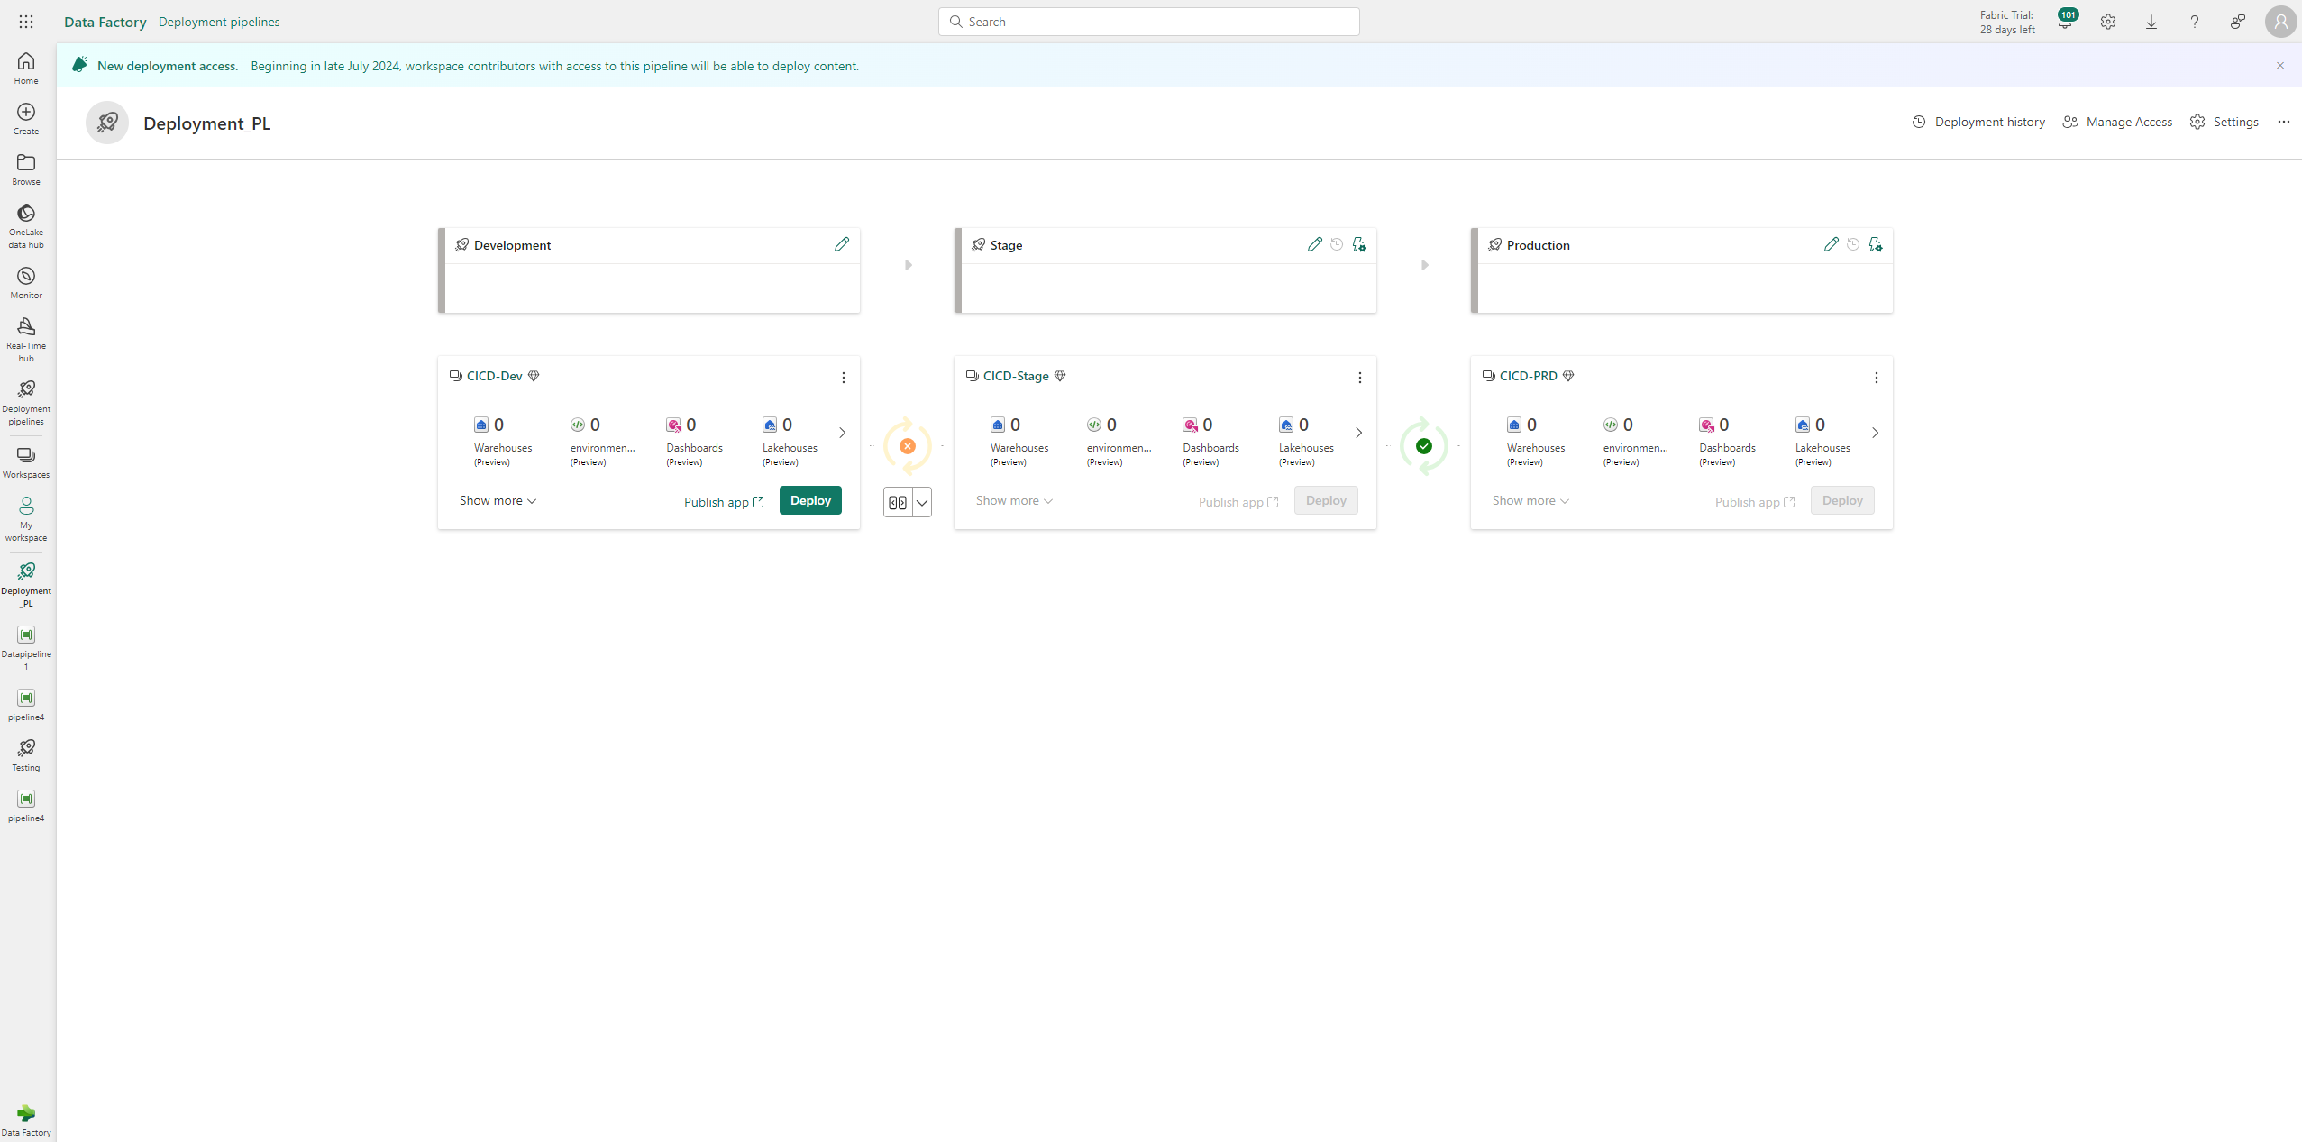Open Deployment pipelines in sidebar
The height and width of the screenshot is (1142, 2302).
[x=26, y=403]
